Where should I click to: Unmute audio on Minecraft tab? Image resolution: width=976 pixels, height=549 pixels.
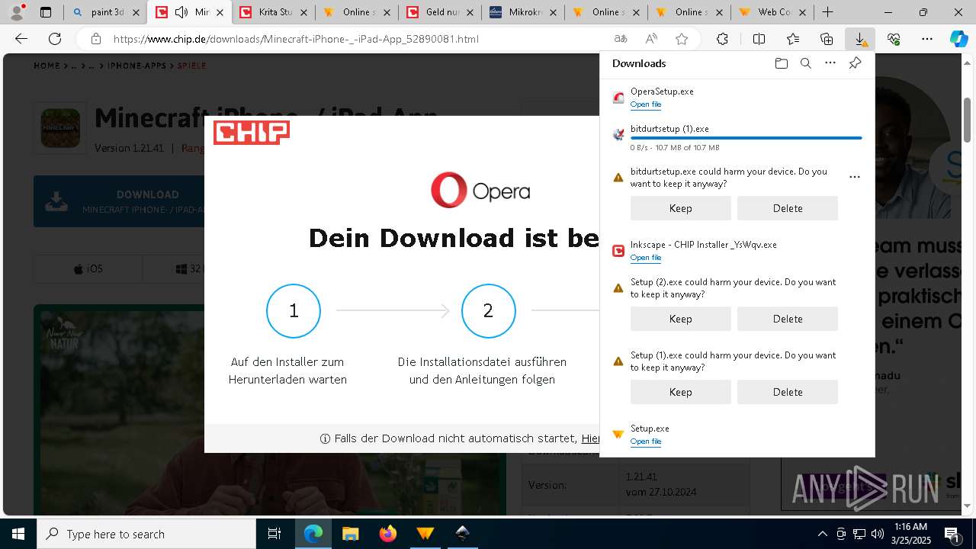click(x=181, y=12)
